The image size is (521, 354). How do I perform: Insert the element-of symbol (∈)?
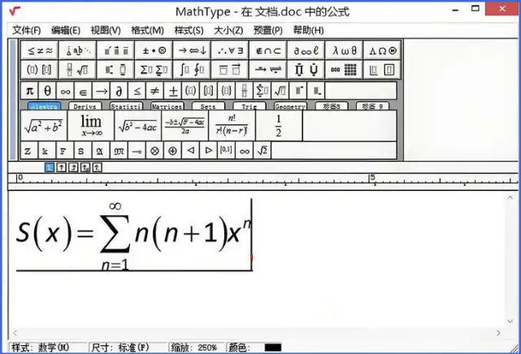pos(84,91)
